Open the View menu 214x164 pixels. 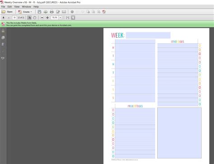point(17,7)
